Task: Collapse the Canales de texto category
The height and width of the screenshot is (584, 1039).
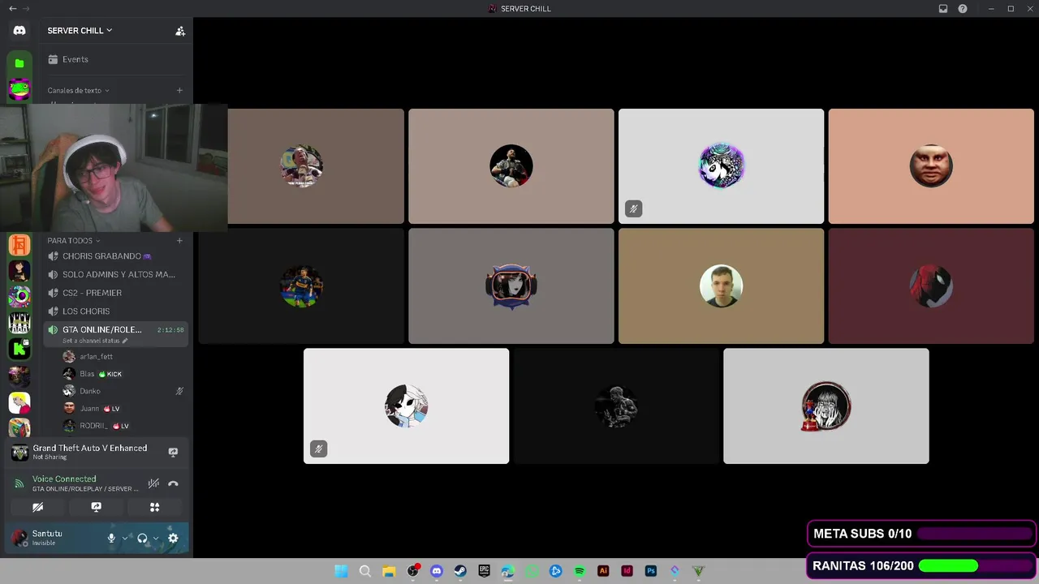Action: (78, 91)
